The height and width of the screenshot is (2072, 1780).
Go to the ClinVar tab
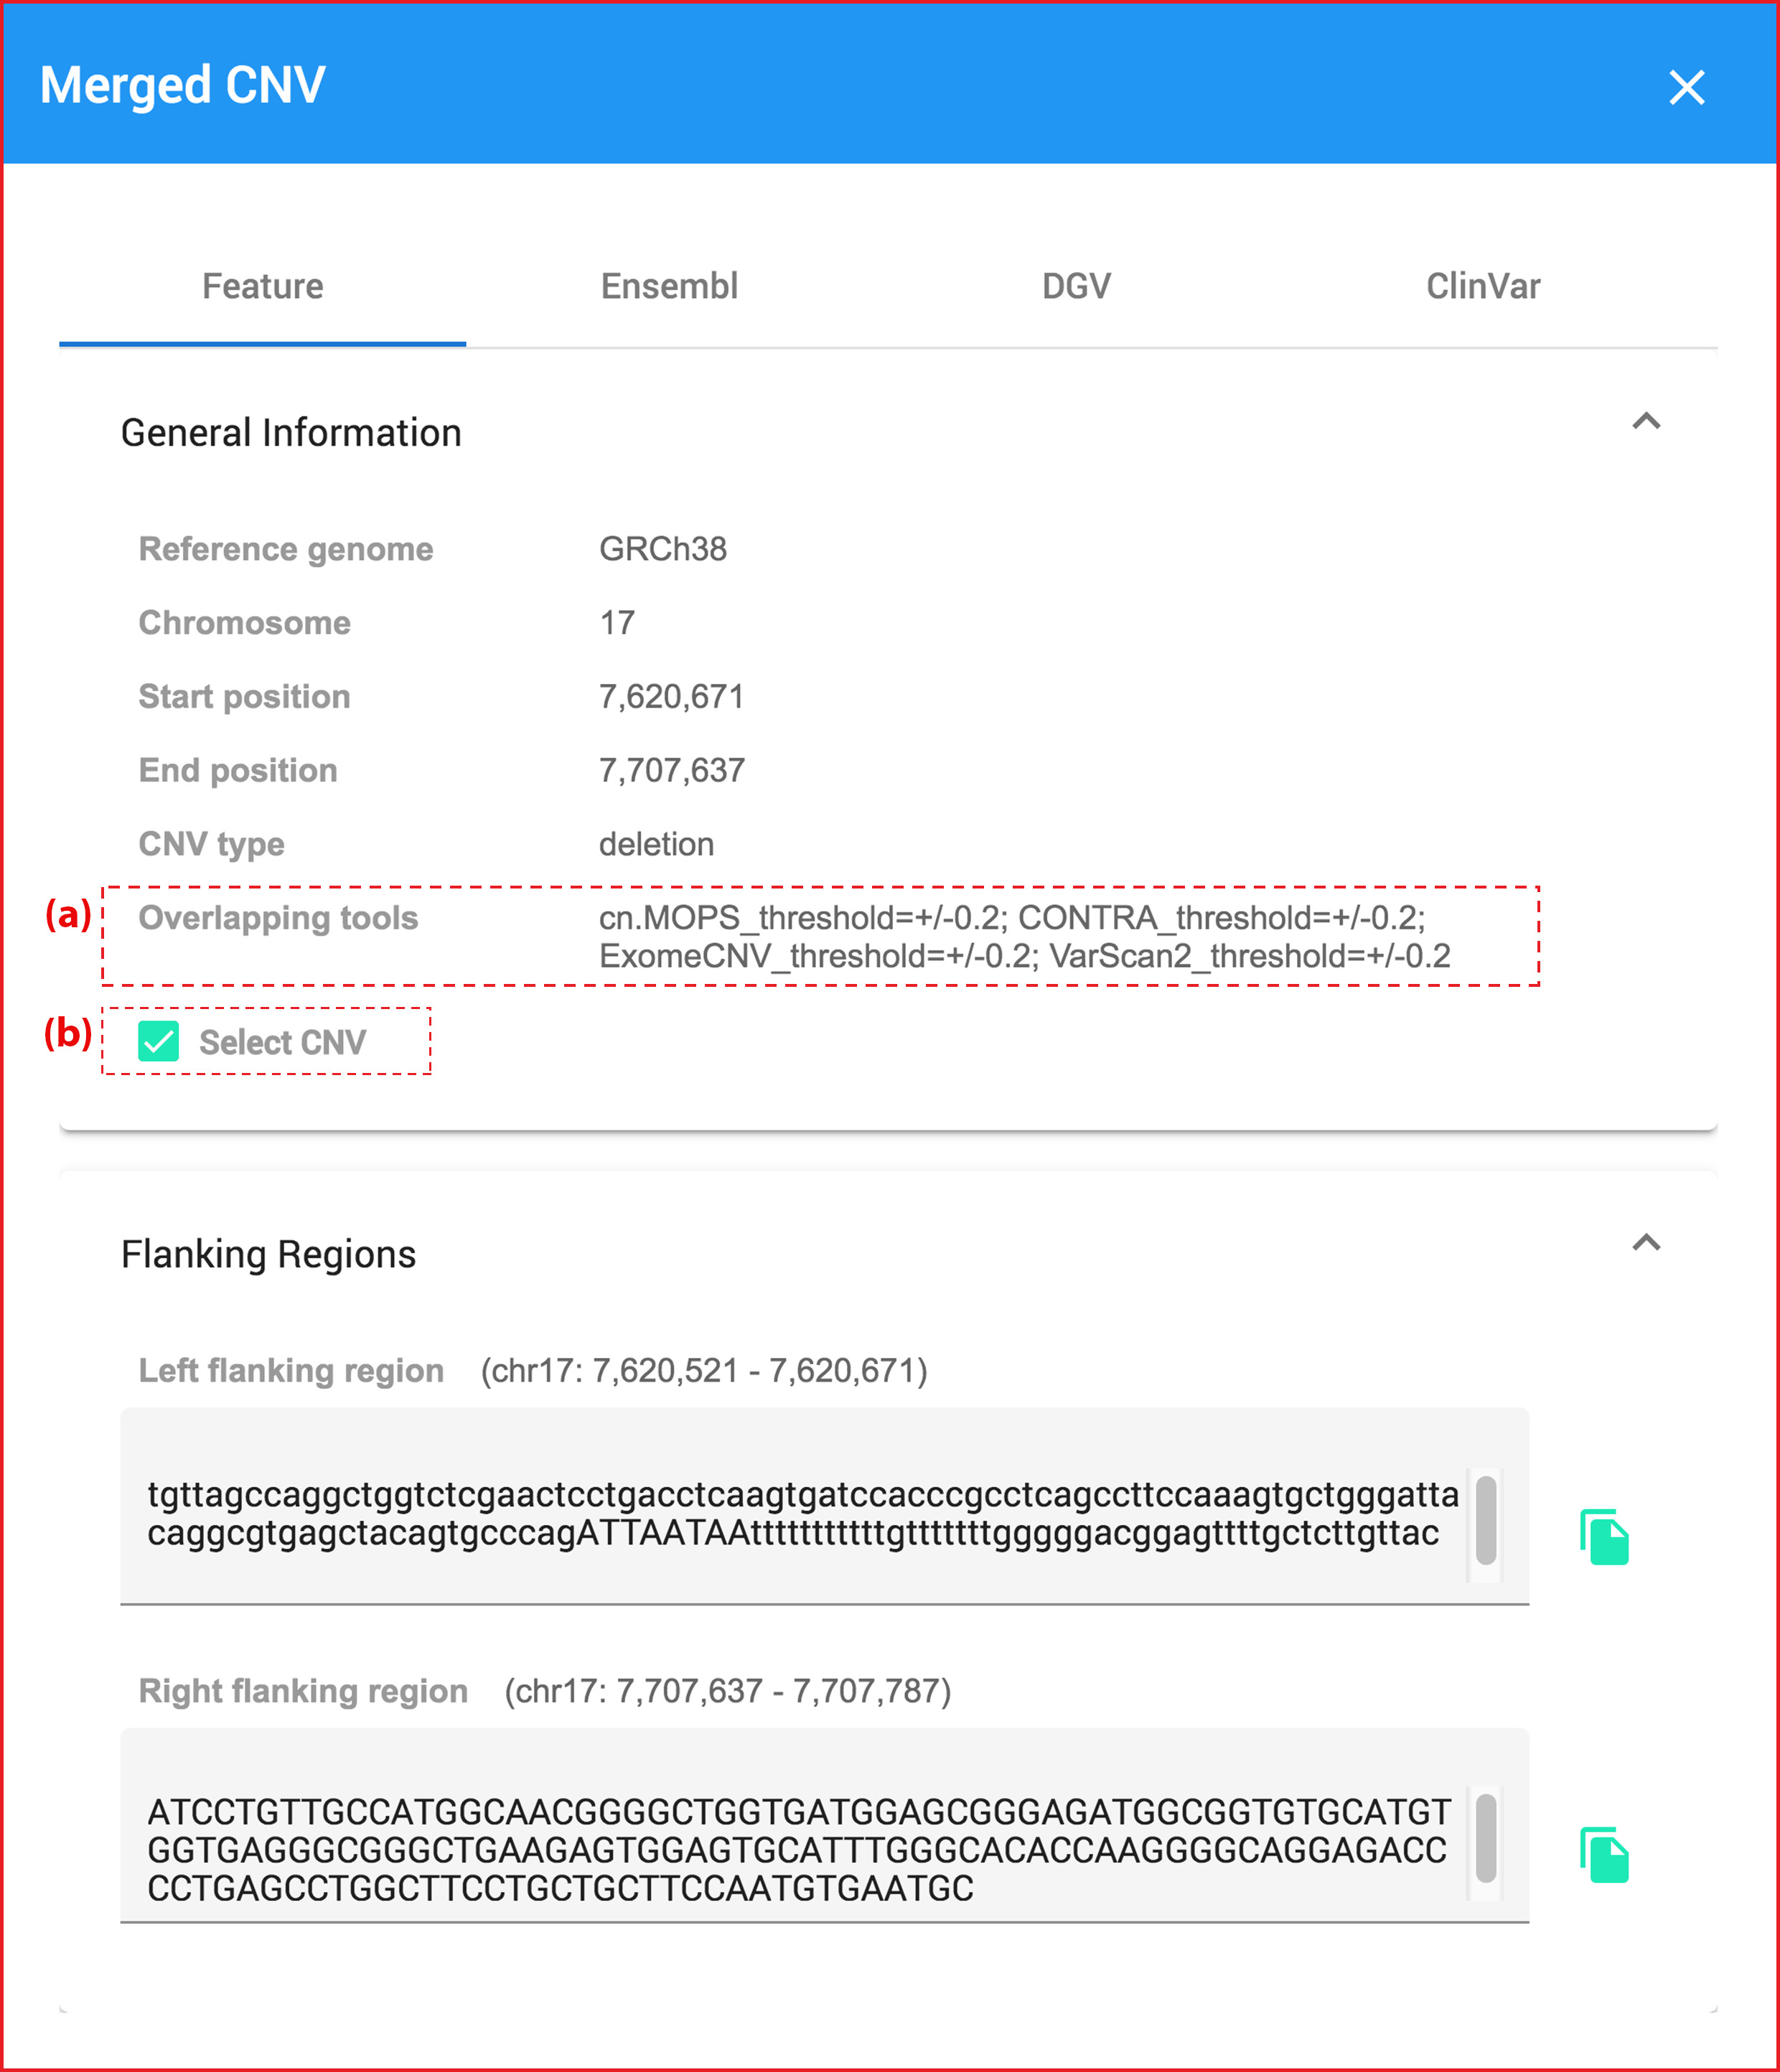pyautogui.click(x=1482, y=287)
